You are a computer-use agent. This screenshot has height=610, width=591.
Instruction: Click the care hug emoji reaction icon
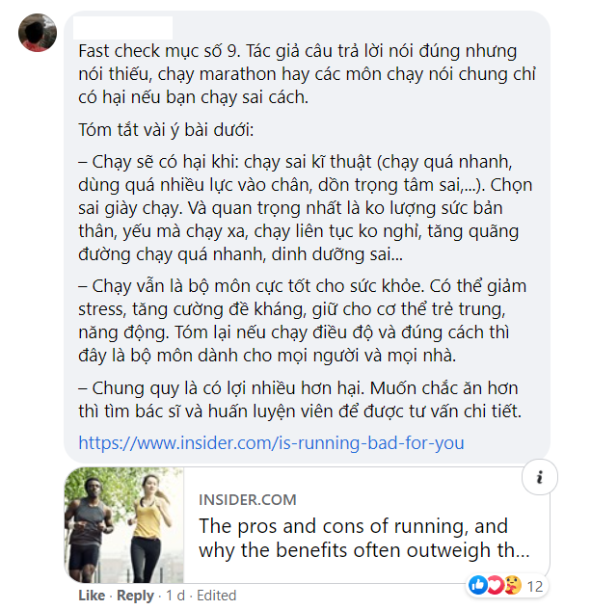click(x=513, y=585)
